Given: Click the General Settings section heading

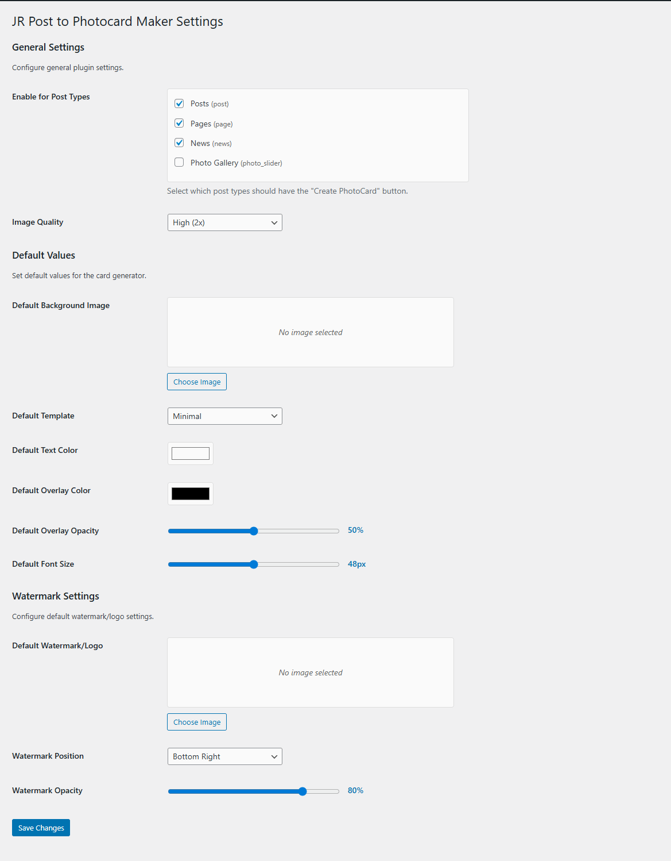Looking at the screenshot, I should coord(48,47).
